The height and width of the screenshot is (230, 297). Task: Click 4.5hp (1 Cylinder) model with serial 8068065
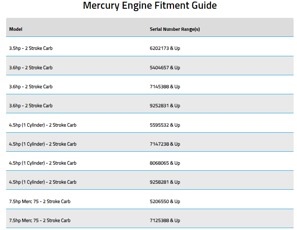pos(43,163)
